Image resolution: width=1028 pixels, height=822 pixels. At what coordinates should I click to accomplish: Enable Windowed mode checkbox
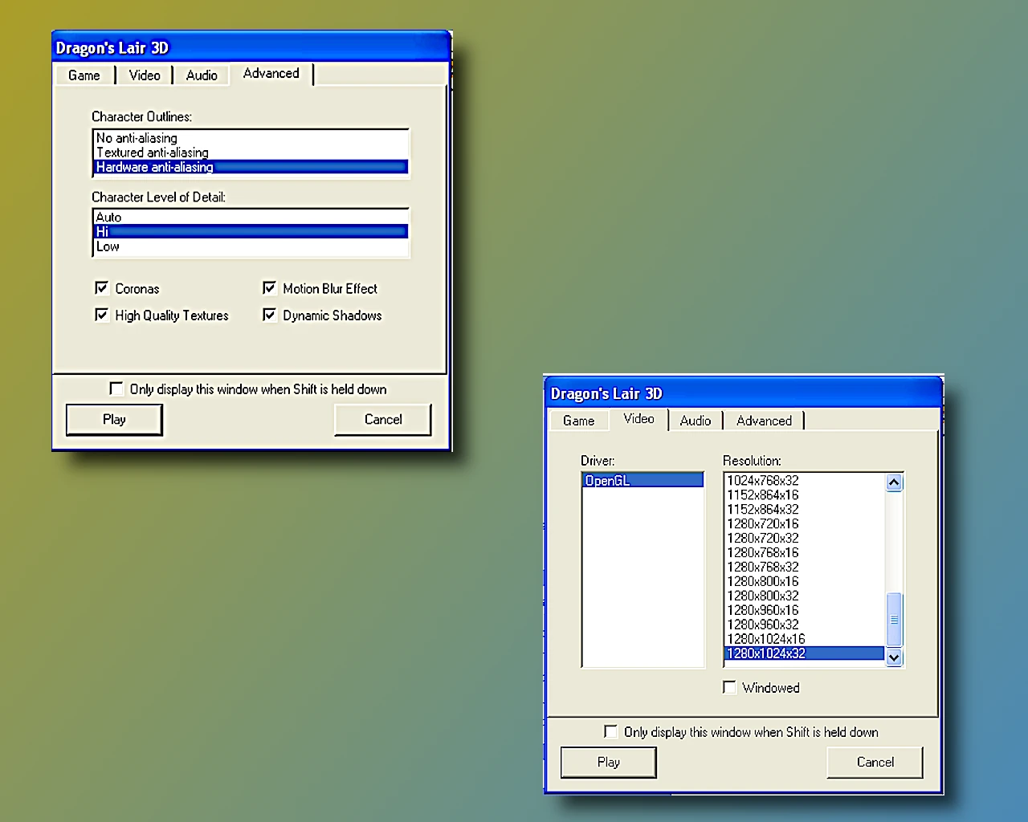(x=729, y=687)
